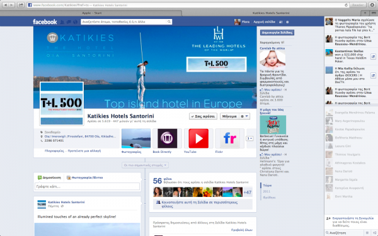Image resolution: width=378 pixels, height=236 pixels.
Task: Chat with Kostas Papadopoulos
Action: tap(350, 129)
